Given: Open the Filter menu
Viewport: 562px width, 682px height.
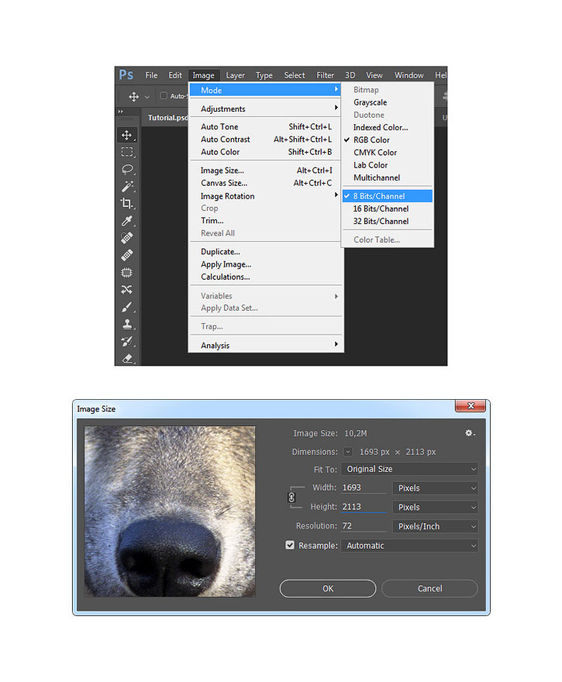Looking at the screenshot, I should coord(325,75).
